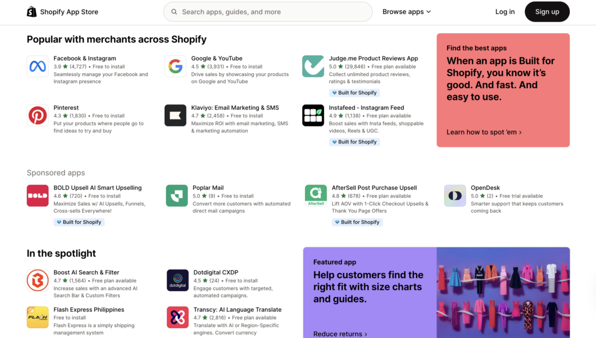Open the Klaviyo app icon
The width and height of the screenshot is (596, 338).
[175, 116]
